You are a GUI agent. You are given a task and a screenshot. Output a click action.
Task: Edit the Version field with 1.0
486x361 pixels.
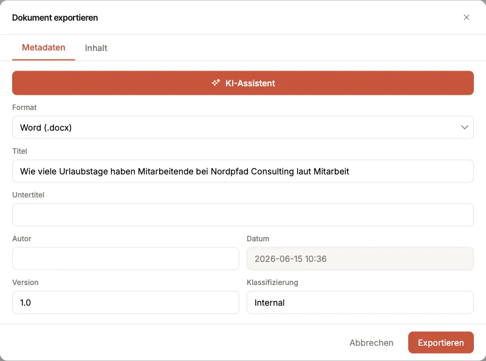coord(126,303)
